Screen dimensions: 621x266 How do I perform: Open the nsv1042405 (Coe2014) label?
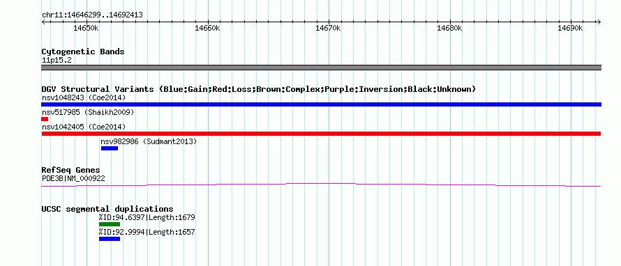(84, 127)
